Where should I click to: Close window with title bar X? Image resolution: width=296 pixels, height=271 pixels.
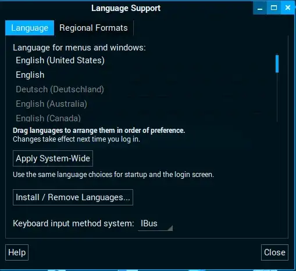(x=288, y=8)
